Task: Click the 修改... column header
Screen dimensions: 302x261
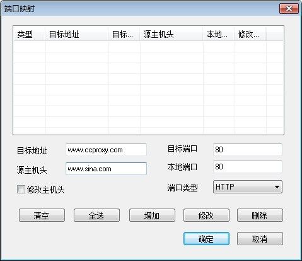Action: point(250,33)
